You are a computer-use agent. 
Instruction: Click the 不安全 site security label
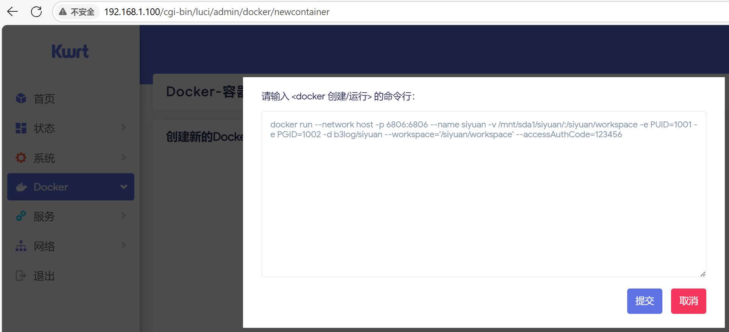pos(83,12)
